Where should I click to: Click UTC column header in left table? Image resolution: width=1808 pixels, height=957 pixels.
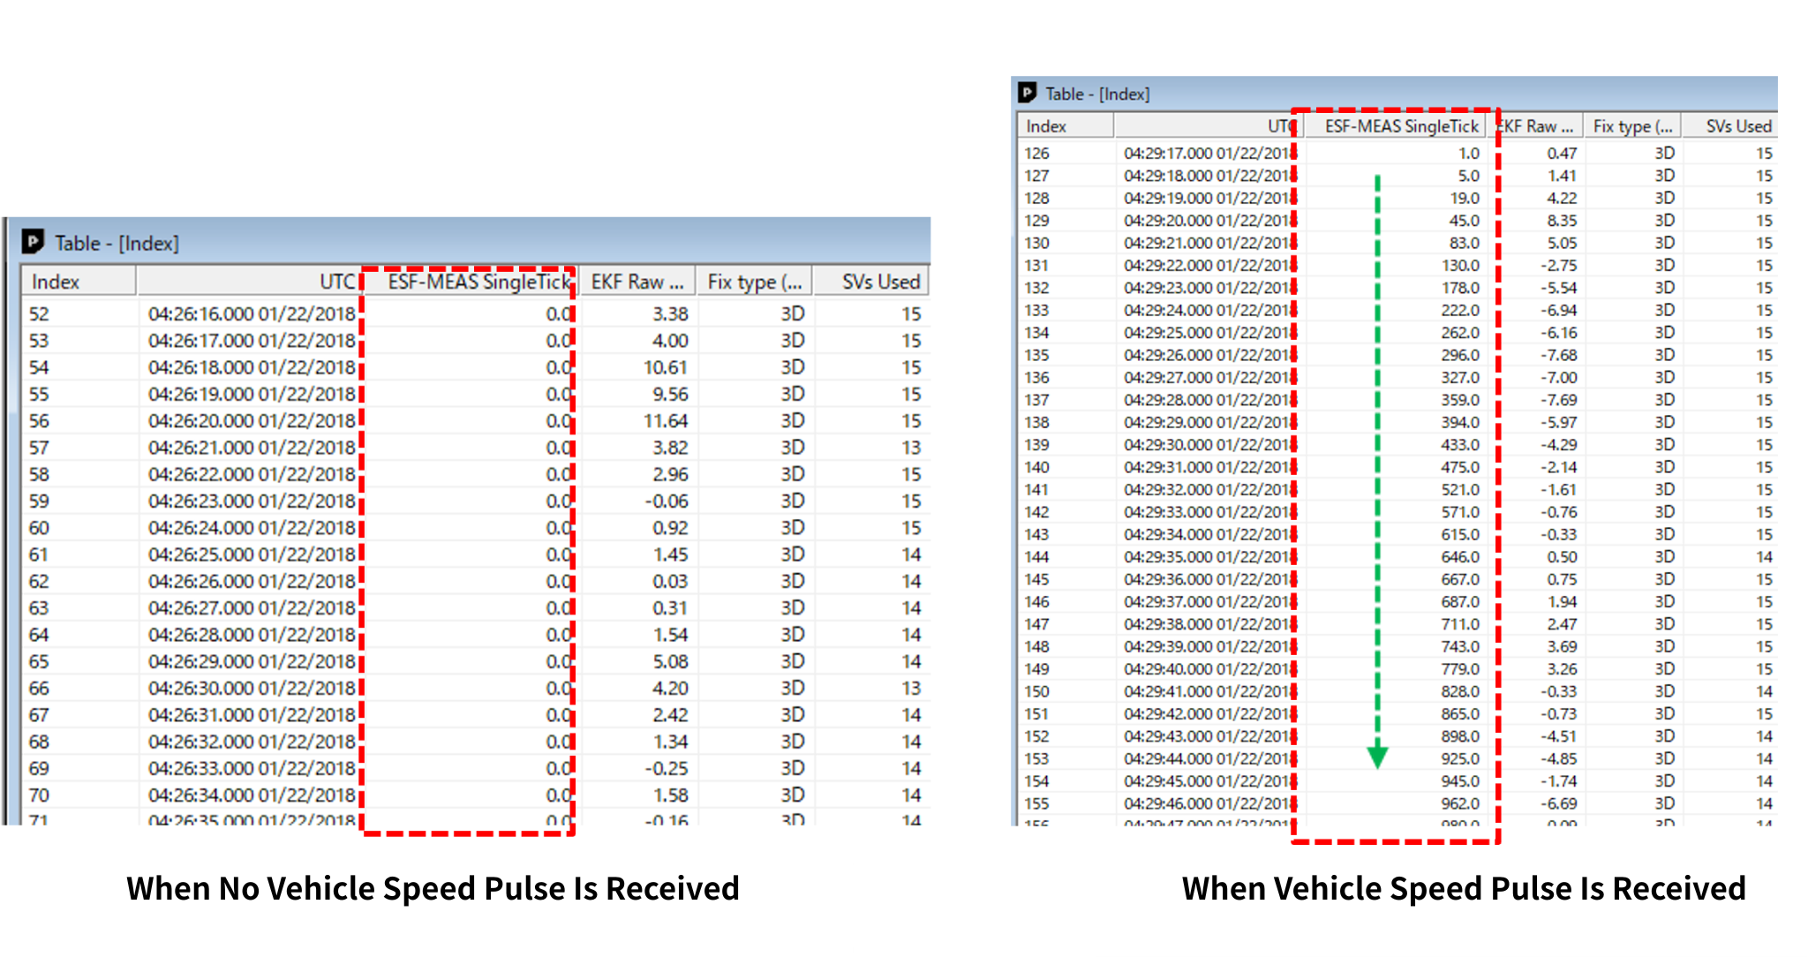[249, 282]
